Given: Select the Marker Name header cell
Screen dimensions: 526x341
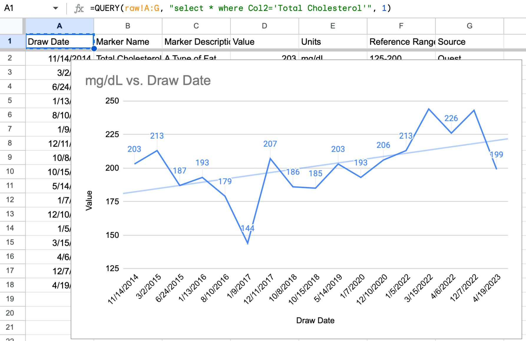Looking at the screenshot, I should 127,42.
